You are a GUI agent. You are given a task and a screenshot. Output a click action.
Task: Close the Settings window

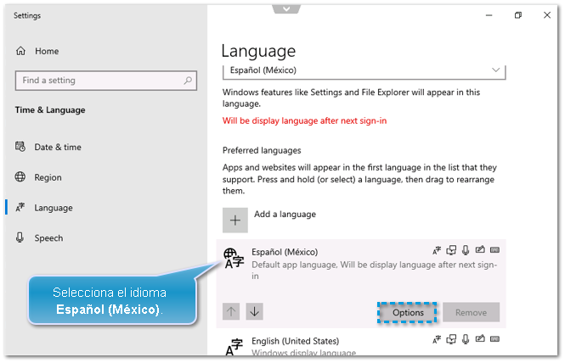click(x=547, y=15)
